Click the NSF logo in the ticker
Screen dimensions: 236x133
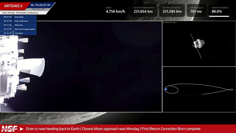9,129
